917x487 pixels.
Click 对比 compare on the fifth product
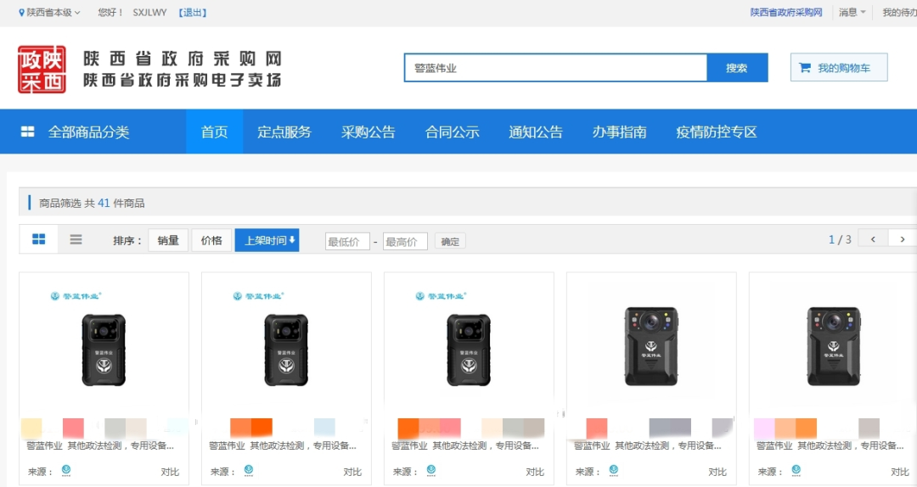click(900, 472)
